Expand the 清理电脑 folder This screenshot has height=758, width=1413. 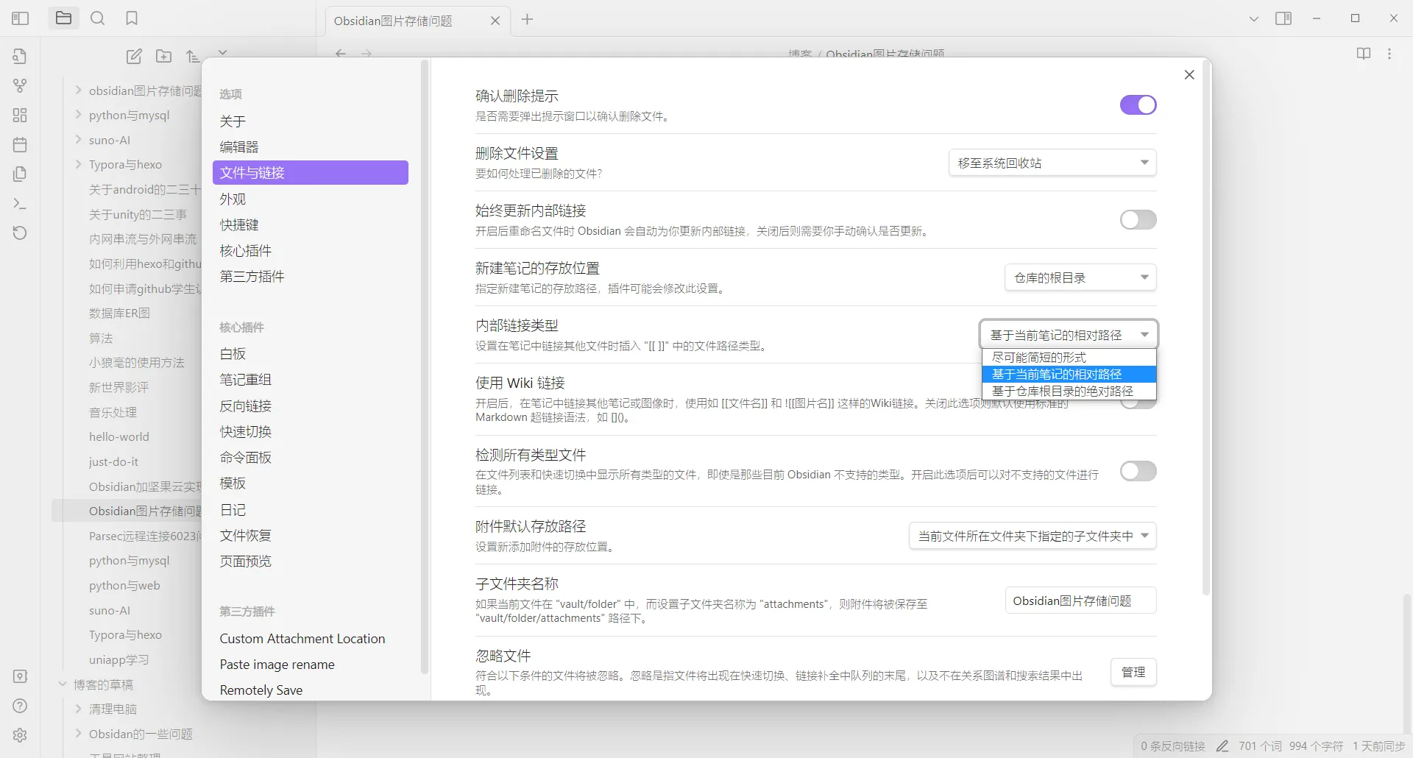pyautogui.click(x=78, y=709)
